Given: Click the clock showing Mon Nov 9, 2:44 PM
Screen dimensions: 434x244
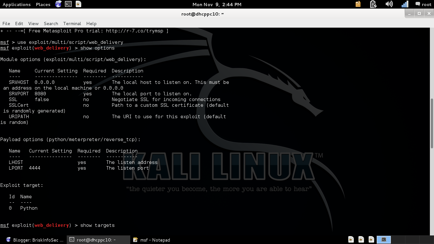Looking at the screenshot, I should 217,4.
